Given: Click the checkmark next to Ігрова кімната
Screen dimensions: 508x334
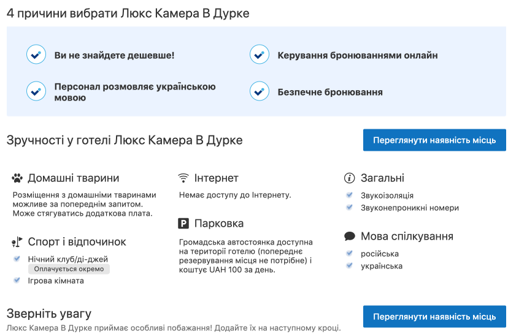Looking at the screenshot, I should point(17,281).
